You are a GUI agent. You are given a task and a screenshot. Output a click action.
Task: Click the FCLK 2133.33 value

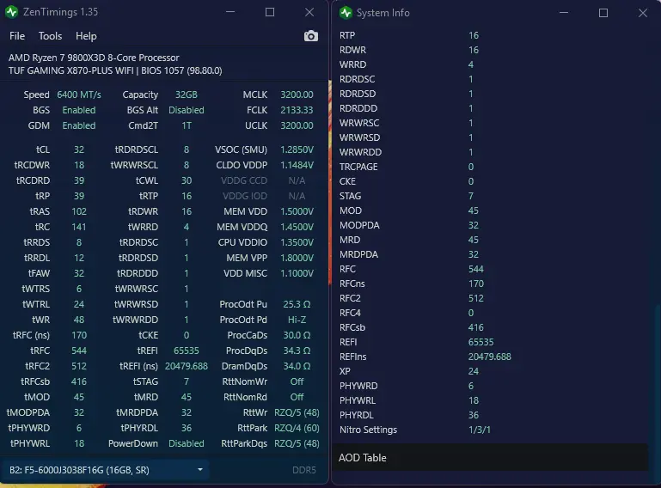tap(297, 110)
